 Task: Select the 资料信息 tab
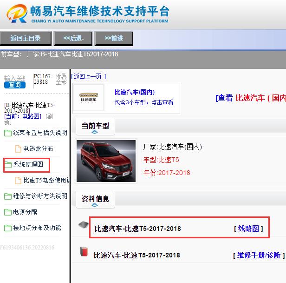point(95,200)
